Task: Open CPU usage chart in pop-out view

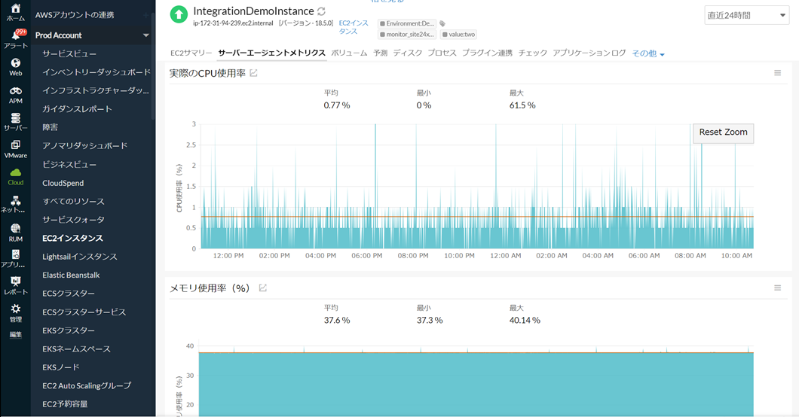Action: point(253,73)
